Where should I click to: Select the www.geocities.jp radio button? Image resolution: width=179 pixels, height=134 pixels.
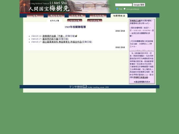point(124,9)
